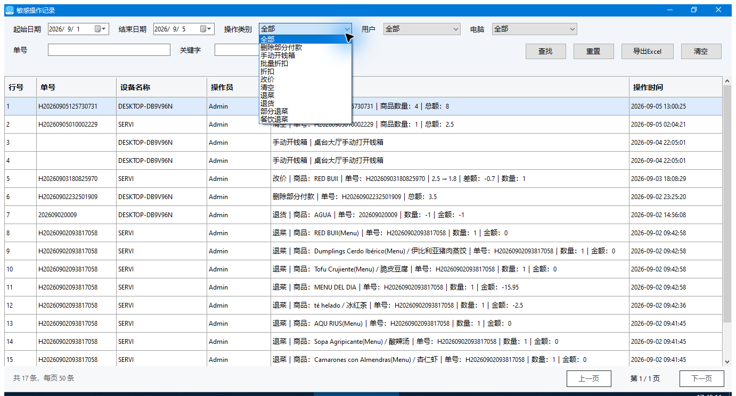Click the 查找 search button
Image resolution: width=736 pixels, height=396 pixels.
[x=545, y=51]
